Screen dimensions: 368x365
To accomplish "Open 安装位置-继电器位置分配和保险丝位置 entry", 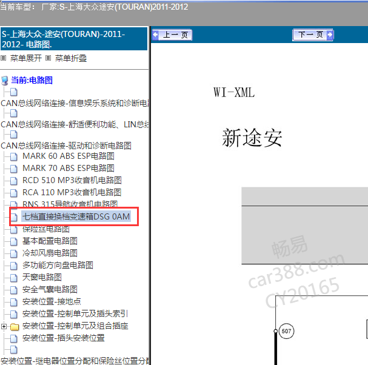I will tap(75, 361).
